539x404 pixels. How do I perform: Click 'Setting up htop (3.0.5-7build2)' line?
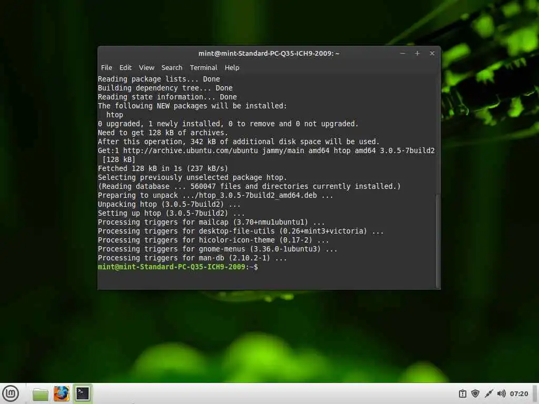[x=171, y=213]
